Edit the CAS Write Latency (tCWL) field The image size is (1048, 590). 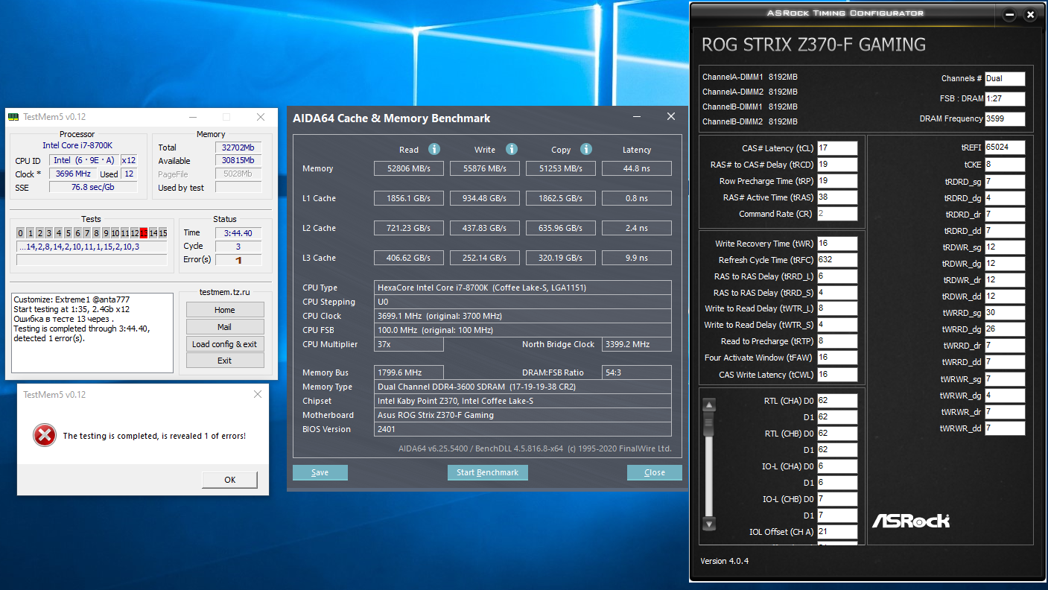pos(837,375)
